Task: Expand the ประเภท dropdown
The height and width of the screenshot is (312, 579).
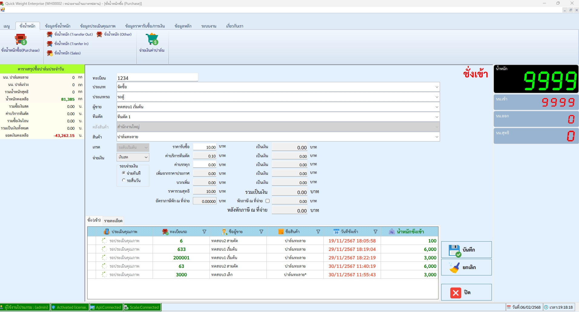Action: (437, 87)
